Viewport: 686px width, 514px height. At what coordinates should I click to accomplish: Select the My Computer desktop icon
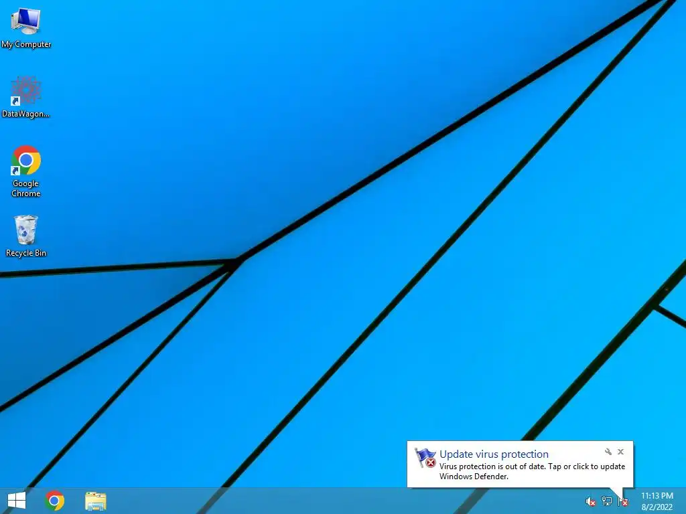pos(26,27)
